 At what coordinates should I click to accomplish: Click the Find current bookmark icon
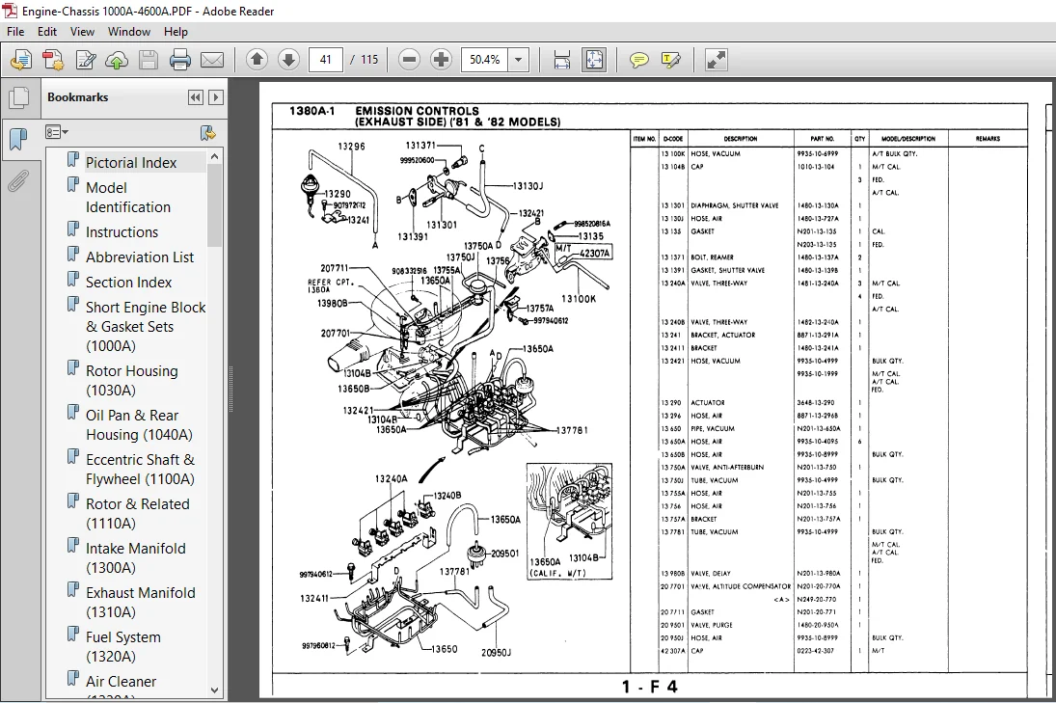(208, 133)
